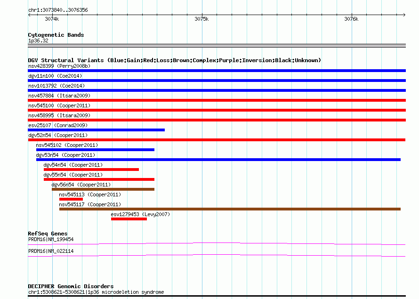The width and height of the screenshot is (419, 299).
Task: Click the PRDM16 NM_199454 magenta transcript line
Action: 217,244
